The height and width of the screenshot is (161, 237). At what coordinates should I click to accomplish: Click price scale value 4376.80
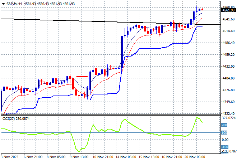click(x=228, y=90)
